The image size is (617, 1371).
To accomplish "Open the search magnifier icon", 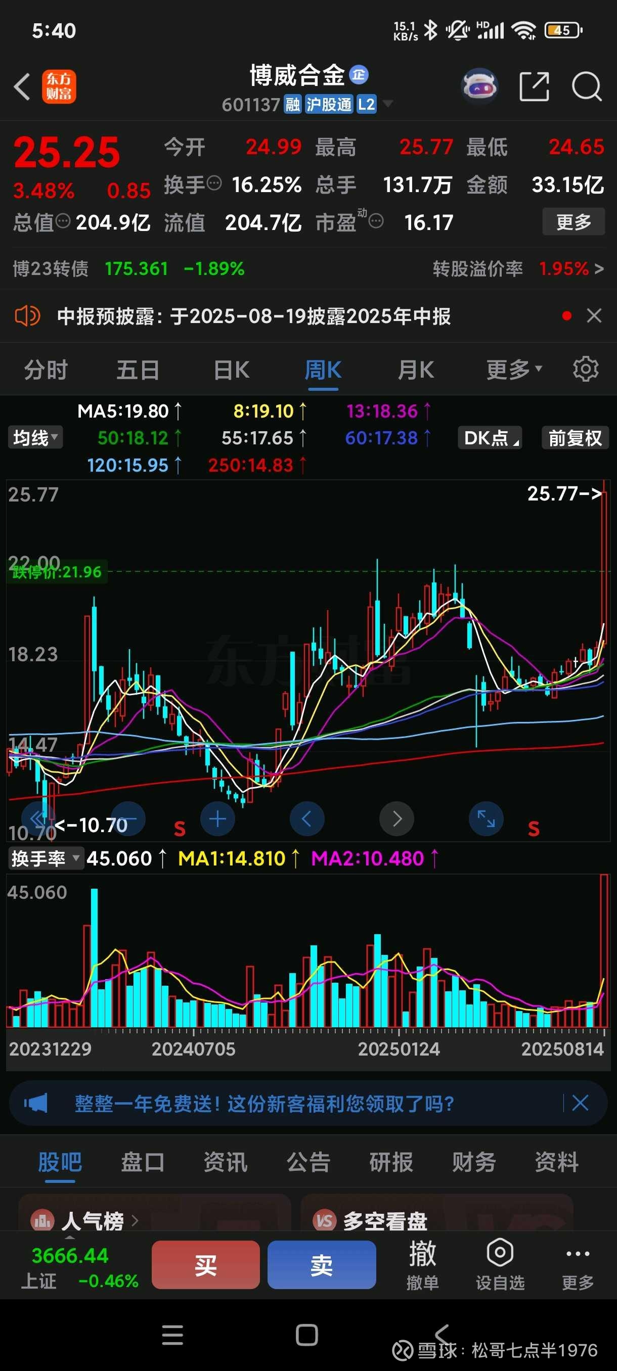I will tap(587, 86).
